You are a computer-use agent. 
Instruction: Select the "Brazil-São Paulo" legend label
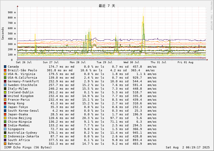point(22,70)
